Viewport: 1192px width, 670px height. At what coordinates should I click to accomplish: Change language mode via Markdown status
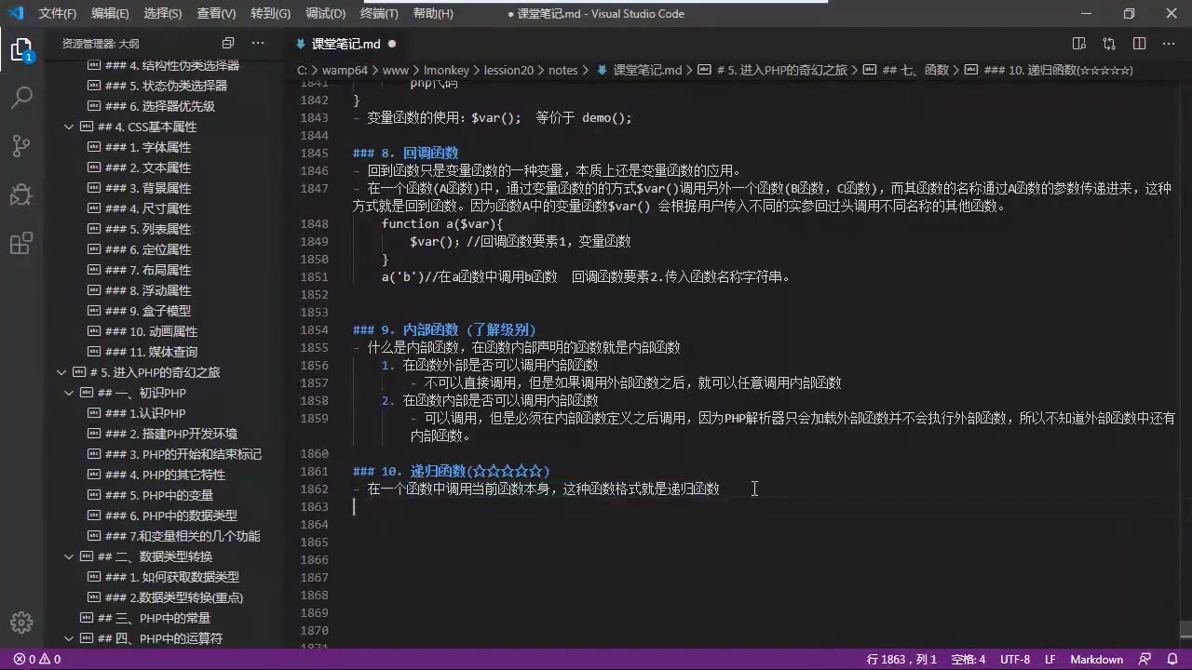[x=1096, y=659]
